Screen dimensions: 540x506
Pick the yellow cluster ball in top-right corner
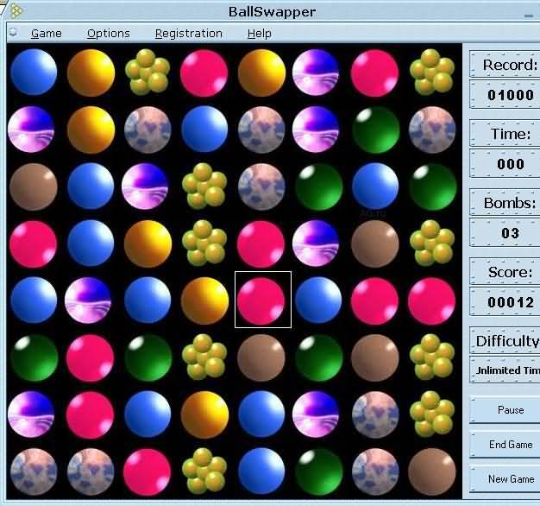tap(432, 72)
